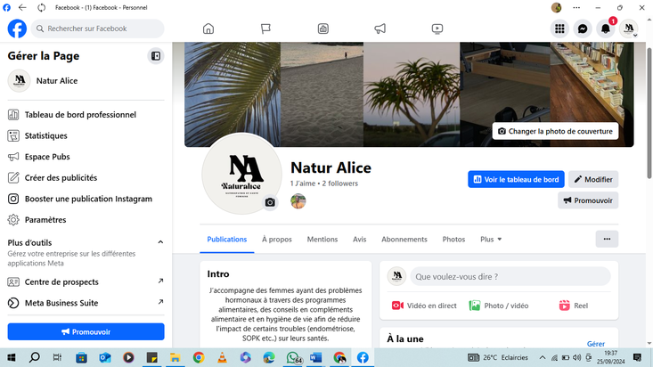Select the Publications tab
653x367 pixels.
point(227,239)
